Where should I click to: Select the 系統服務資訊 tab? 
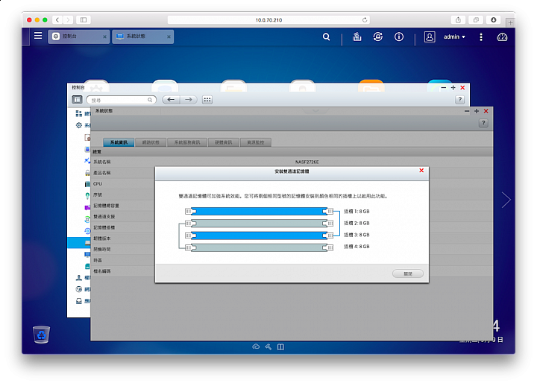coord(187,142)
